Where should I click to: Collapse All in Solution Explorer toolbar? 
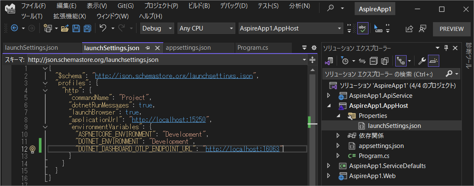tap(374, 61)
